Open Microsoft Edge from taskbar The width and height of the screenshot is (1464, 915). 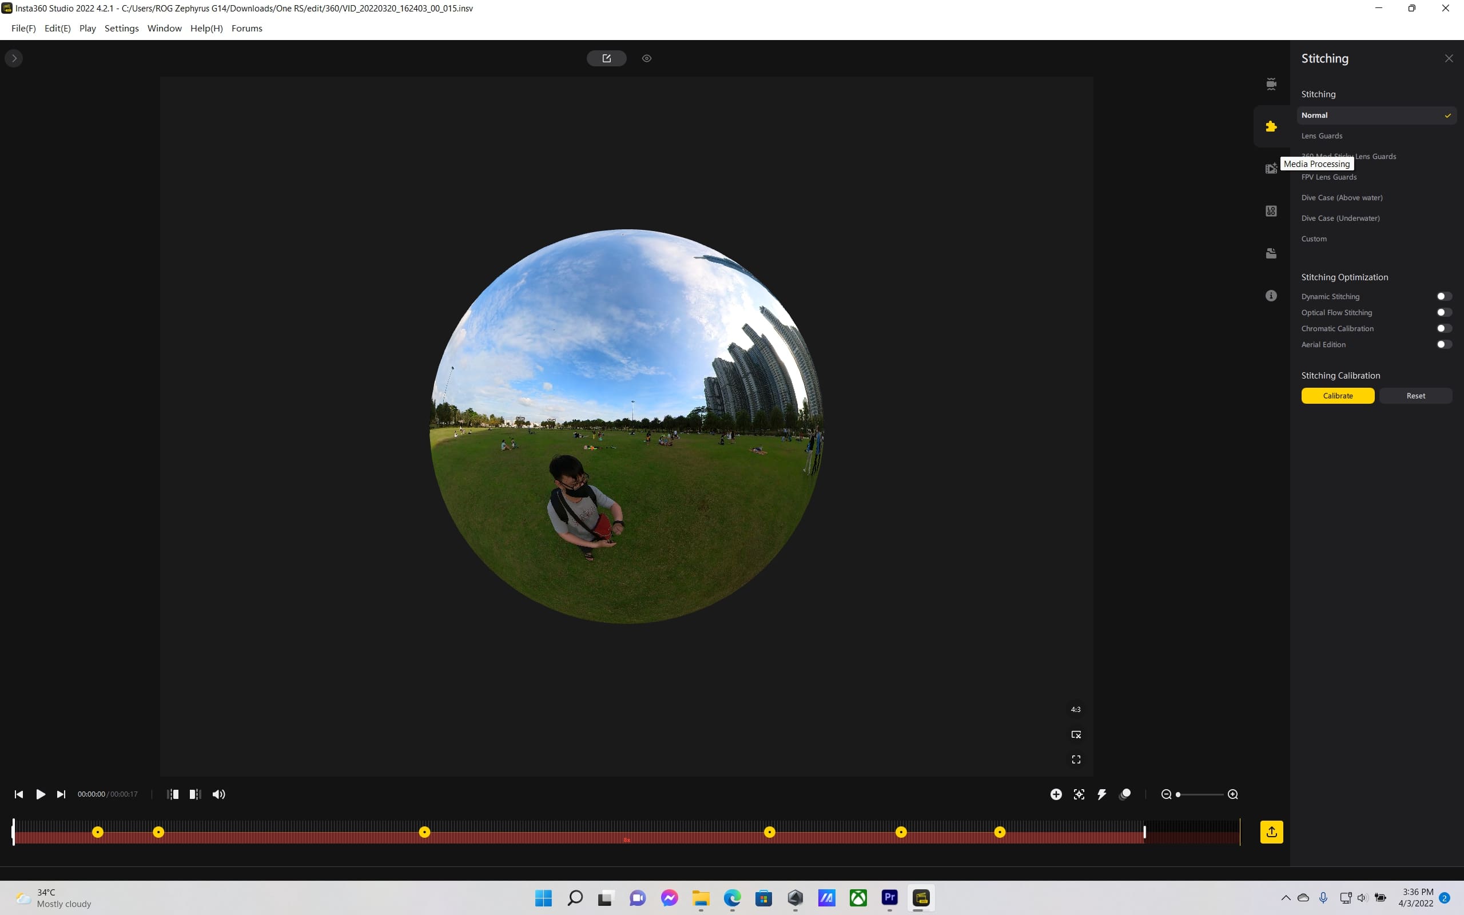732,898
